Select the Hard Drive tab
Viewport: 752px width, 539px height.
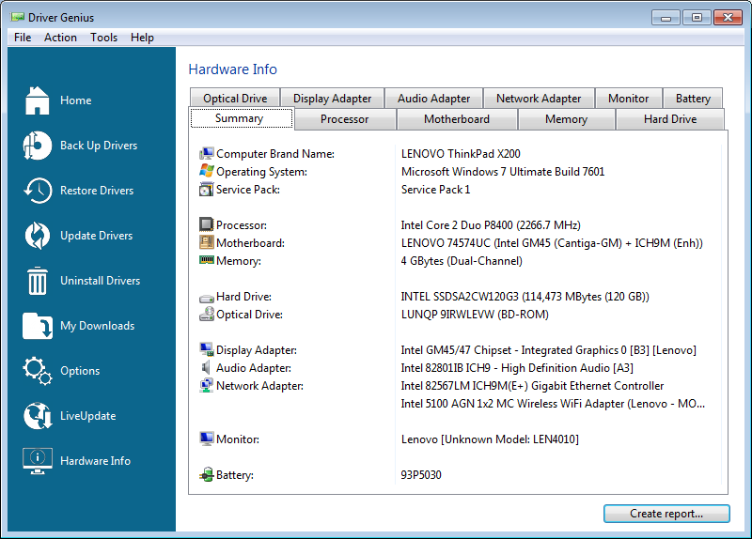(x=669, y=119)
